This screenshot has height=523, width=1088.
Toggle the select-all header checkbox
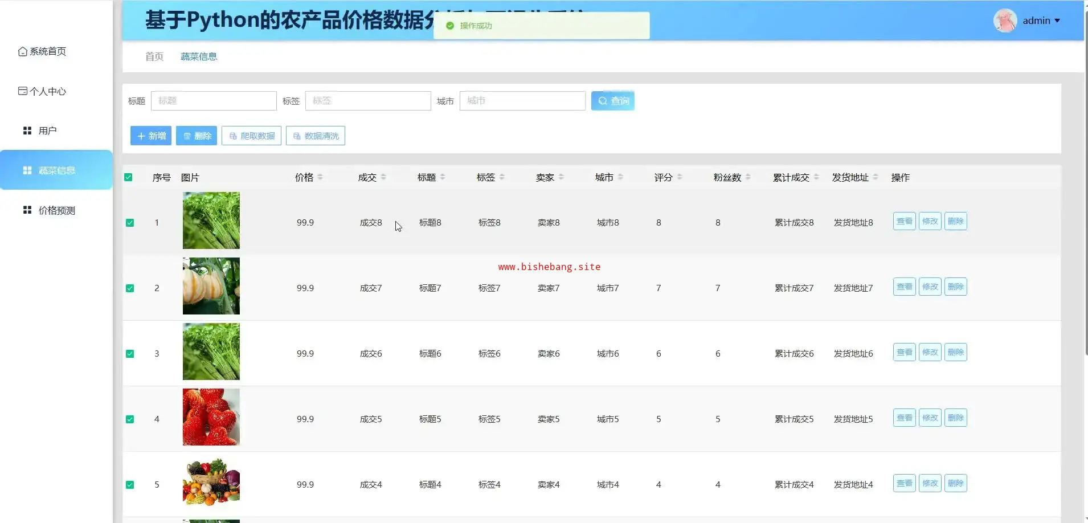point(128,177)
